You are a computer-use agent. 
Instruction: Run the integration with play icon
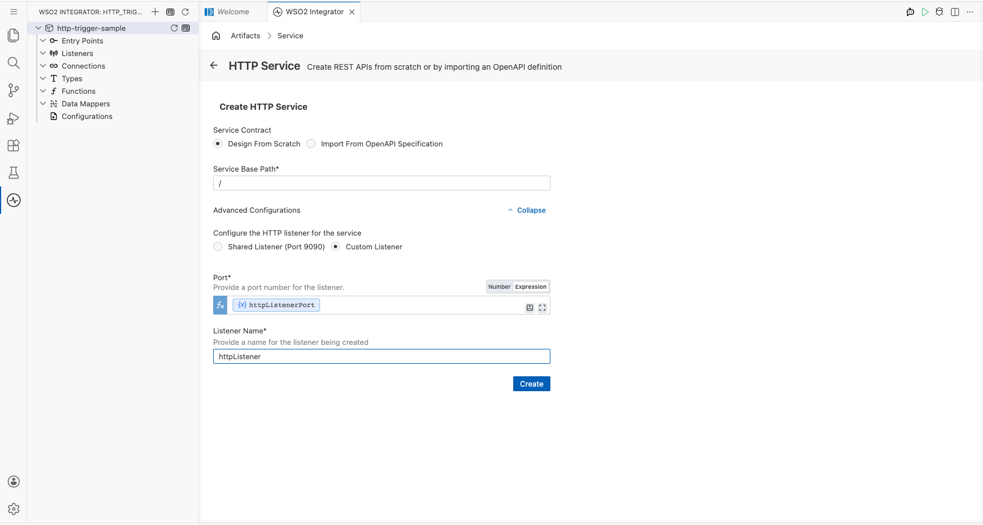925,11
